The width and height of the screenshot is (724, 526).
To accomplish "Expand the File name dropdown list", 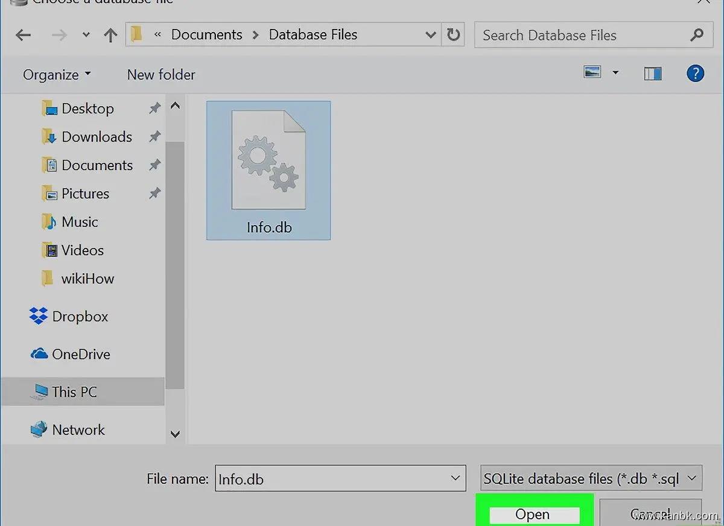I will point(455,479).
